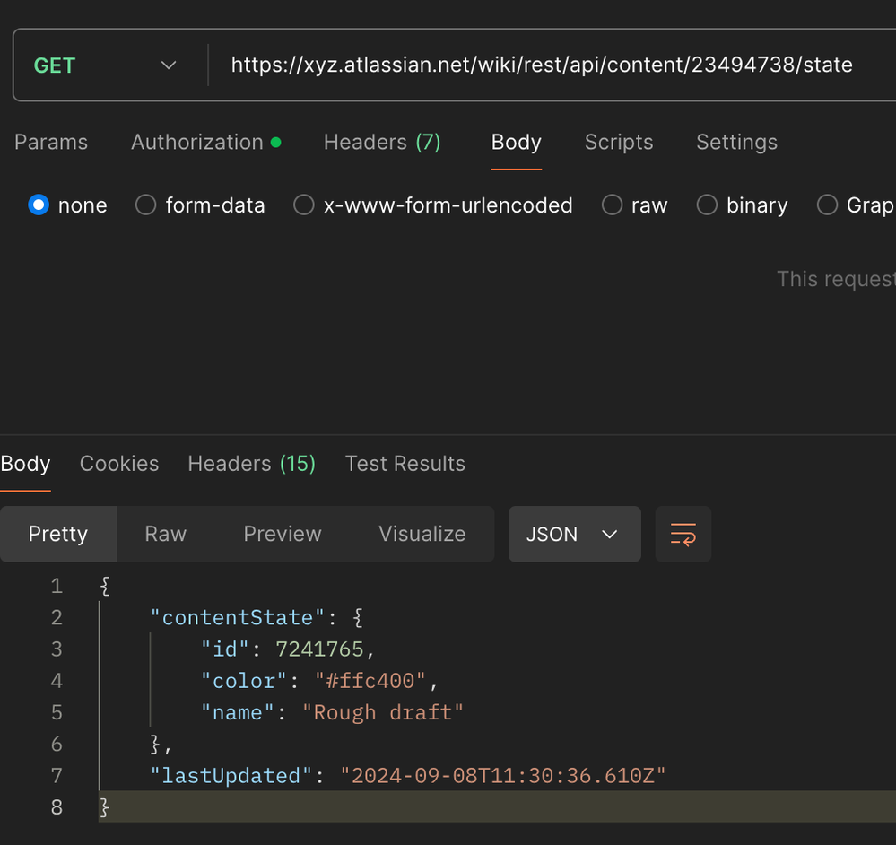Show the response Cookies tab

click(119, 464)
